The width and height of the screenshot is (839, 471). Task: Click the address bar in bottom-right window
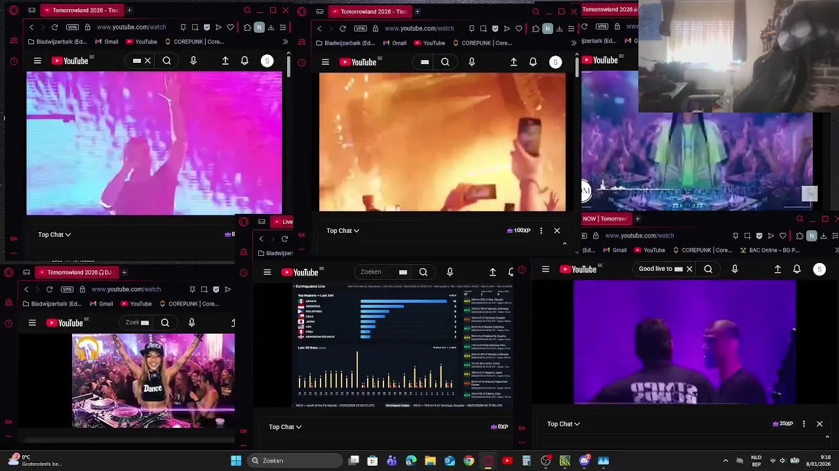(639, 235)
